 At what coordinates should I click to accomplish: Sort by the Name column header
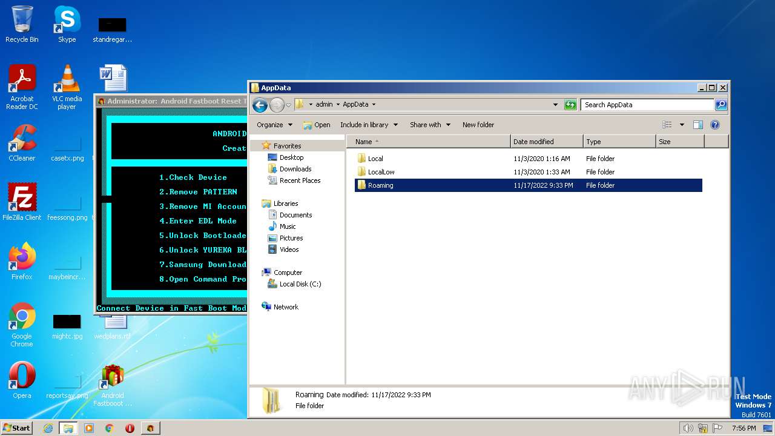429,142
